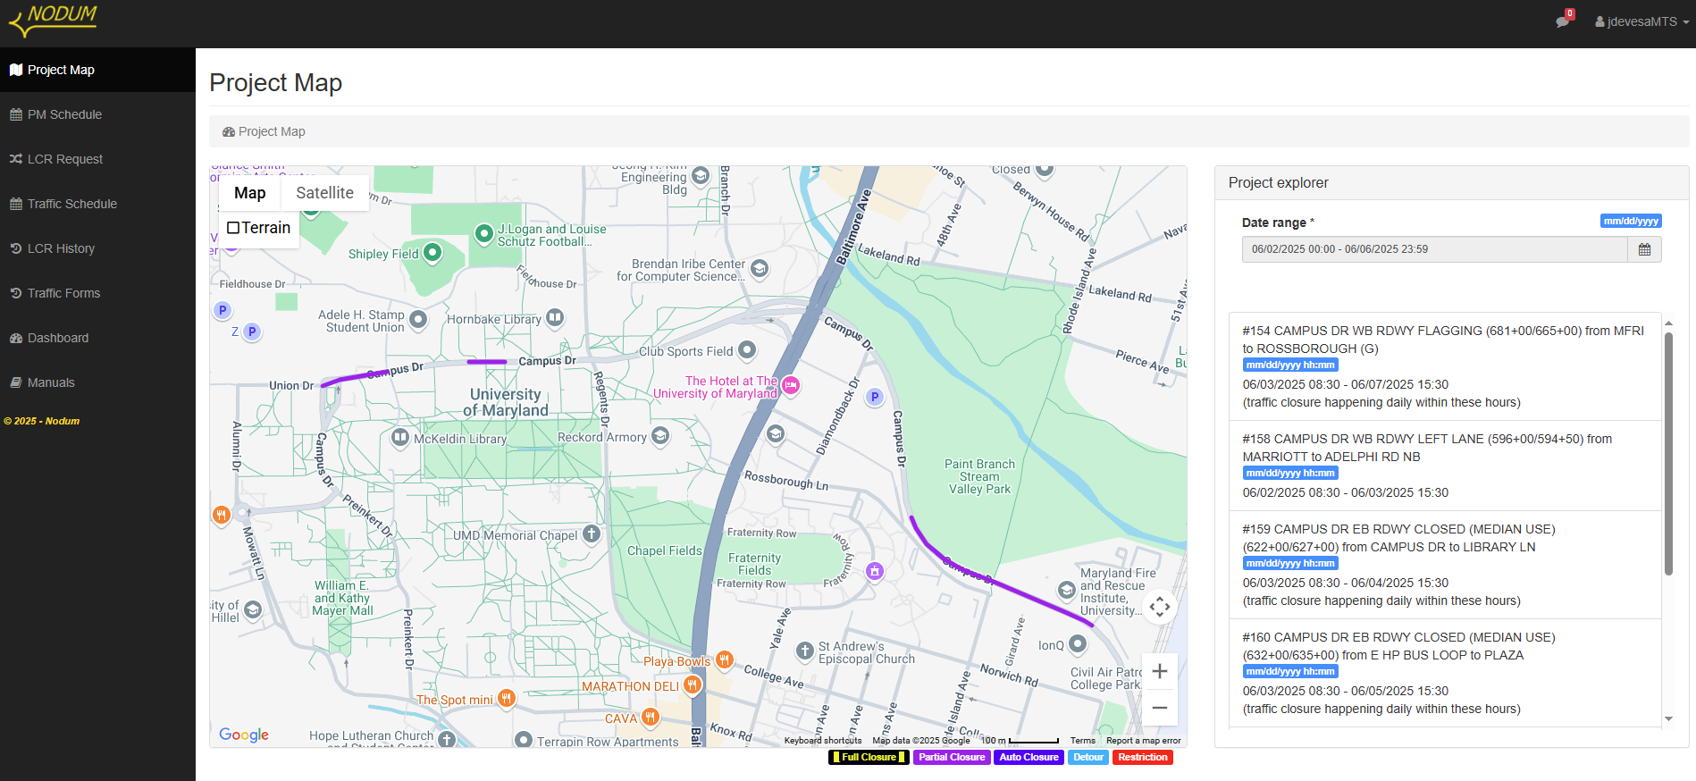Zoom out on the map
This screenshot has height=781, width=1696.
pos(1159,708)
